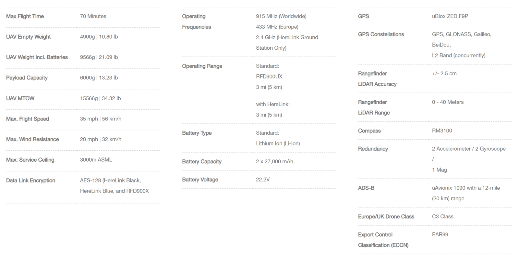Select the 915 MHz (Worldwide) text
Viewport: 519px width, 261px height.
(x=281, y=16)
